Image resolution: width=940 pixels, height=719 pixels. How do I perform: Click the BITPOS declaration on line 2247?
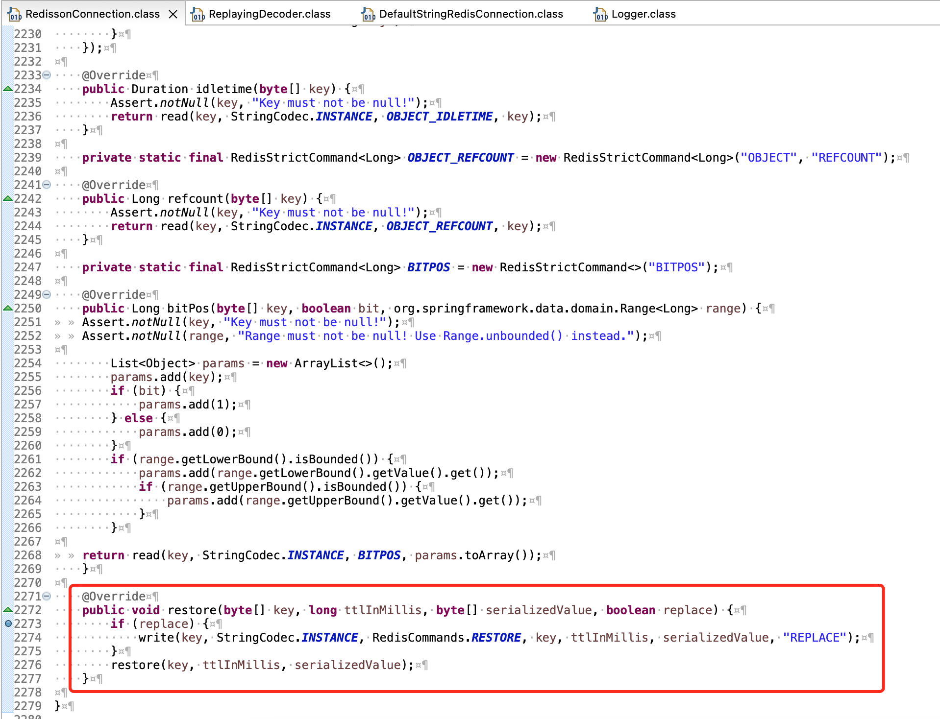428,267
